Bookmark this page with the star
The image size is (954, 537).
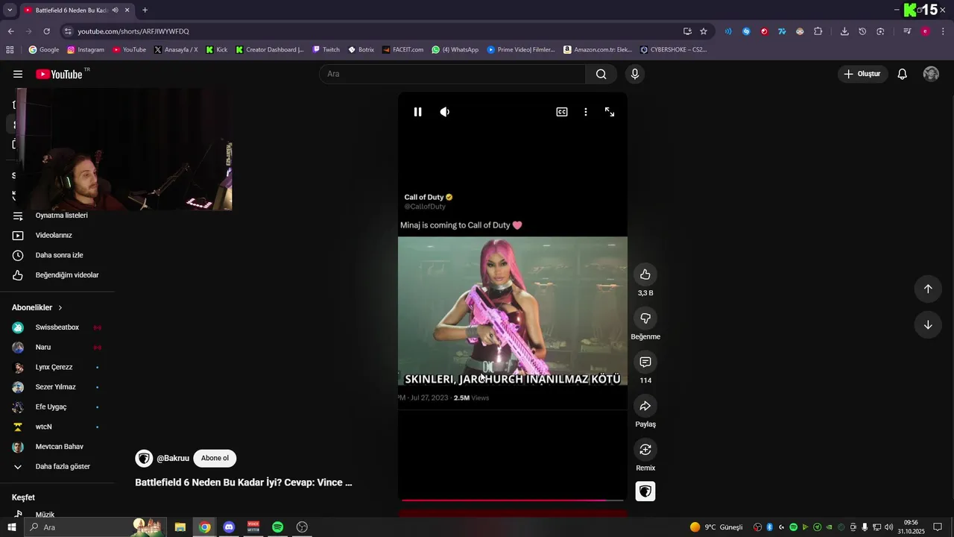(x=703, y=31)
